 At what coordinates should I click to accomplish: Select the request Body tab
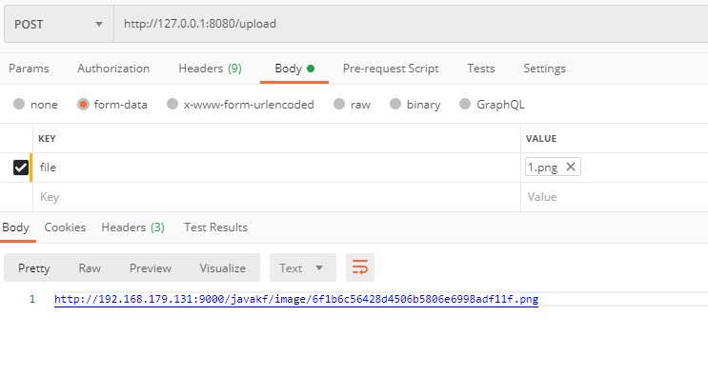[294, 69]
